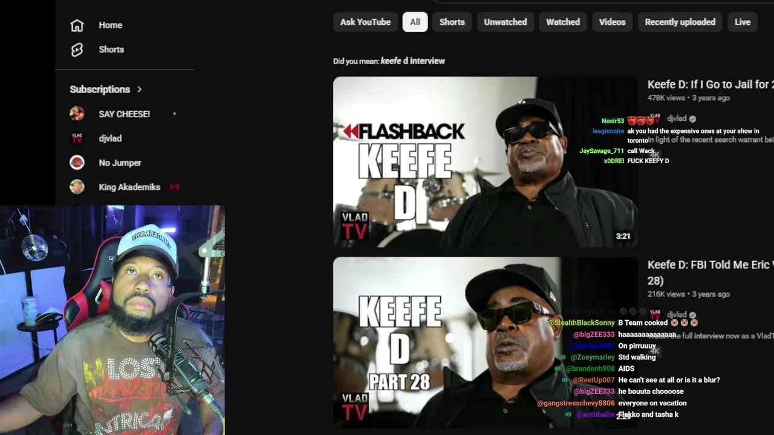Switch to the Videos filter chip
This screenshot has width=774, height=435.
tap(612, 22)
